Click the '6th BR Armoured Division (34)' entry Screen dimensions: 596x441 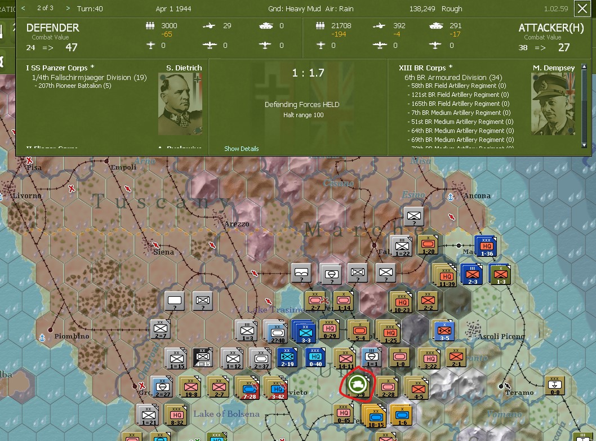point(453,77)
